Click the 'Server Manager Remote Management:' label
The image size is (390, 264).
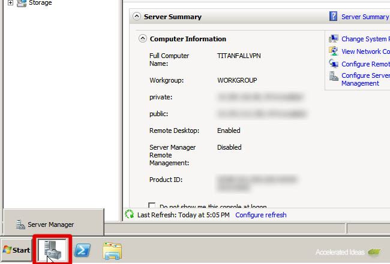172,155
